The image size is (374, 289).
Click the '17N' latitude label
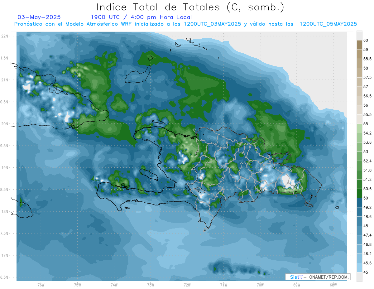click(5, 255)
